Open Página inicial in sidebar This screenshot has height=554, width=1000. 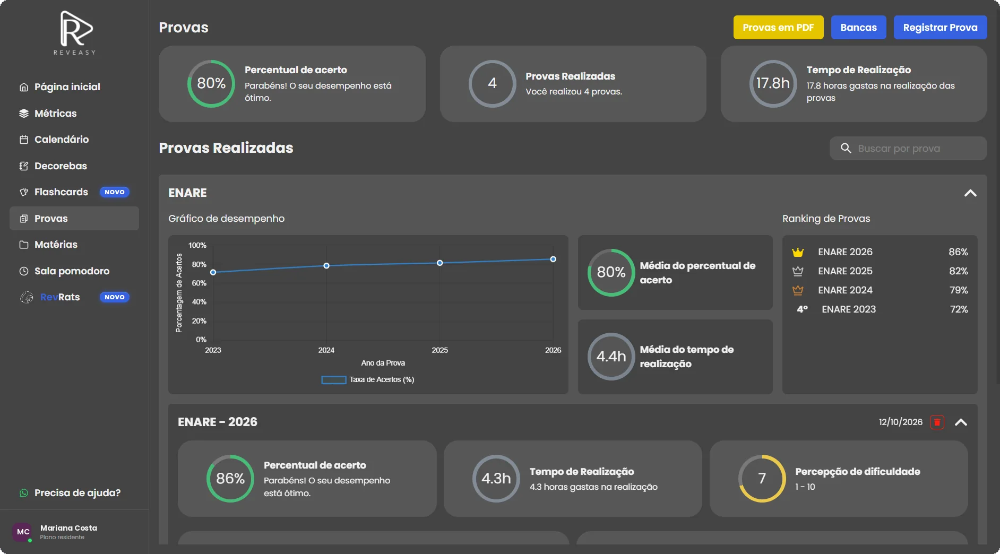pyautogui.click(x=74, y=87)
